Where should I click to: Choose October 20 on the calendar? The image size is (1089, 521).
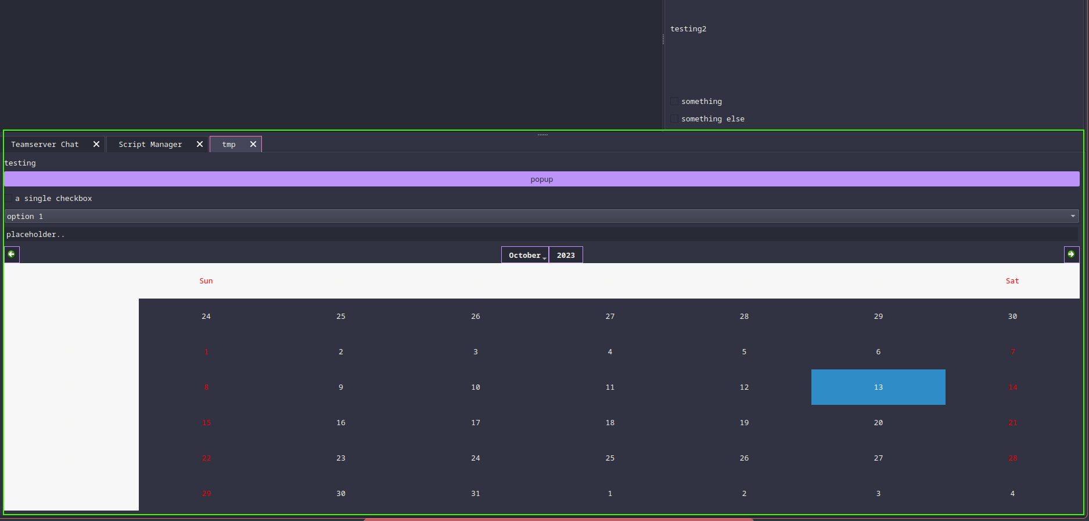[x=878, y=423]
